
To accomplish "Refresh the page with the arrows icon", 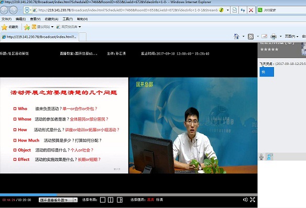I will pos(243,10).
